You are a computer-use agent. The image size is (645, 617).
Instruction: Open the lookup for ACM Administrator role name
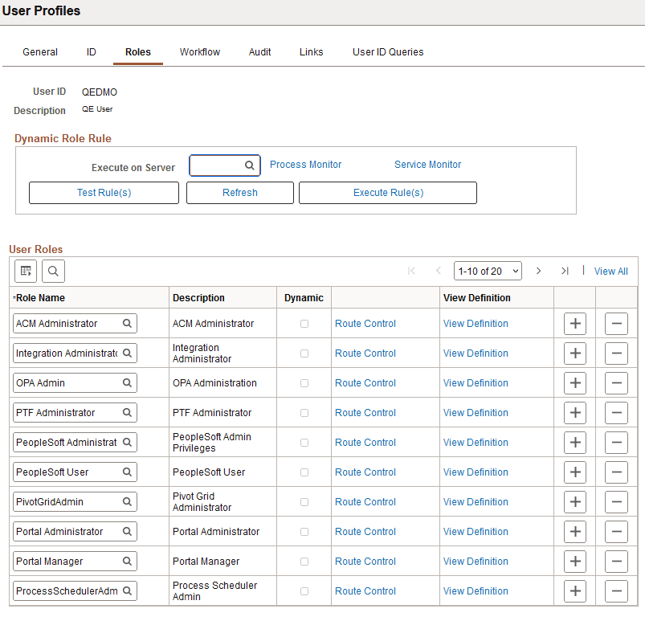(126, 323)
